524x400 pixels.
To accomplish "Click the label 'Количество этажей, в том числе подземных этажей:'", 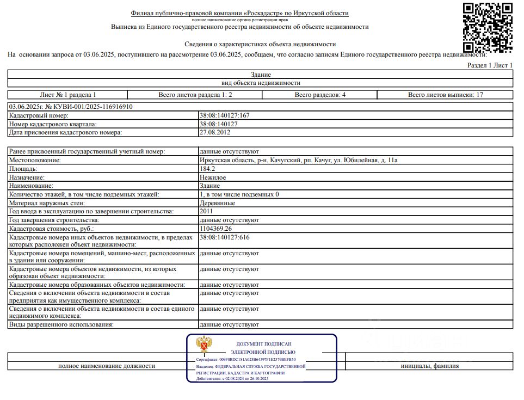I will point(84,194).
